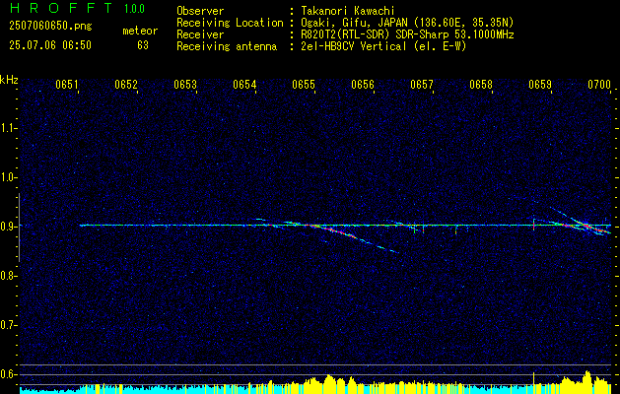Click the 0657 time axis marker
The height and width of the screenshot is (394, 620).
422,84
